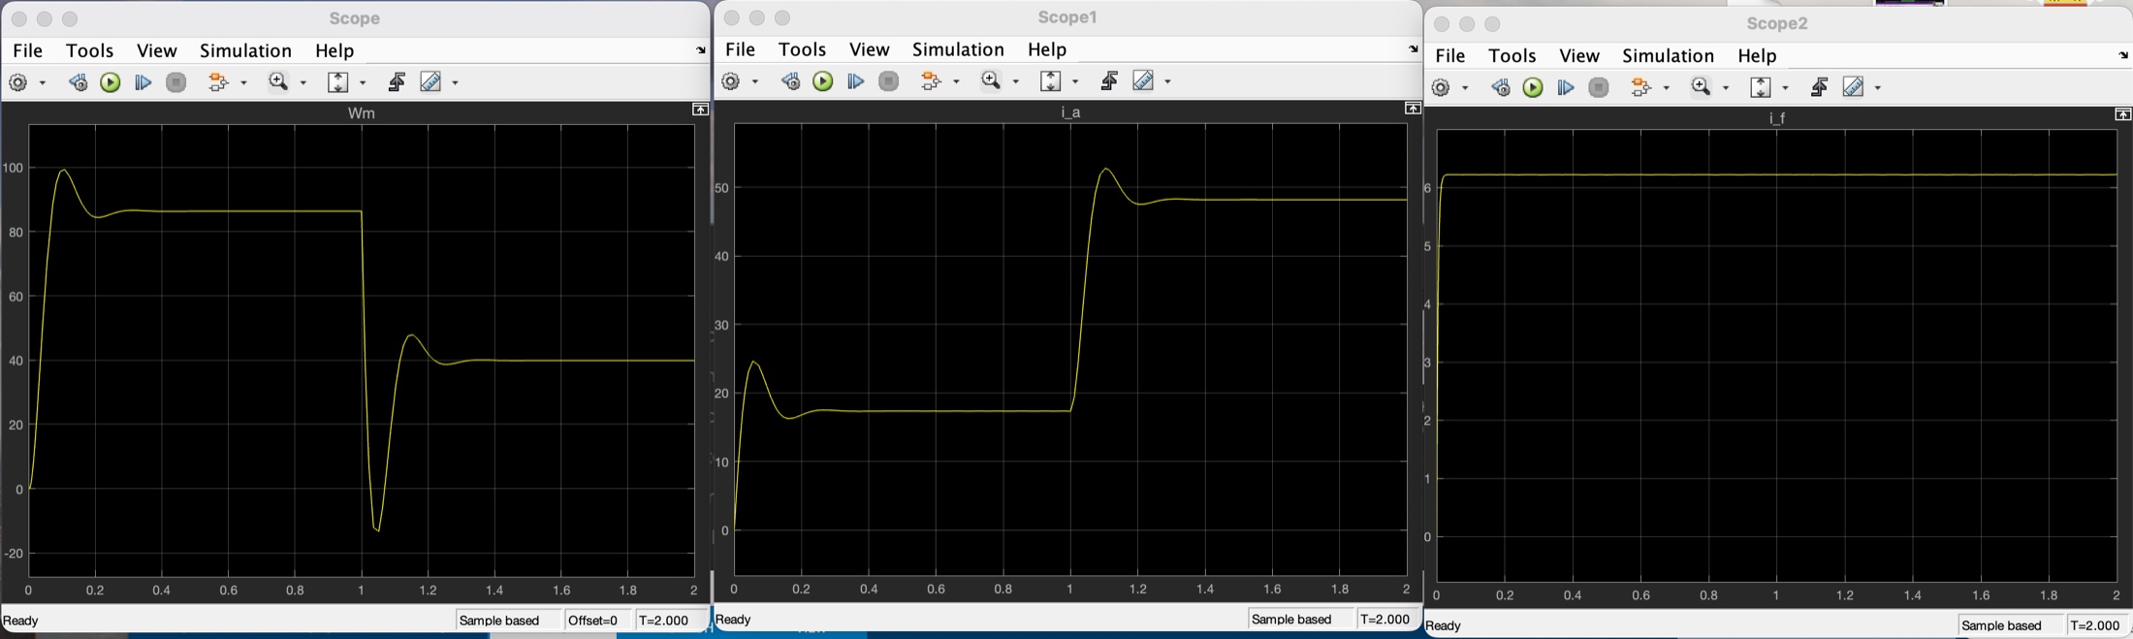Toggle Cursor Measurements ruler in Scope window

coord(430,82)
